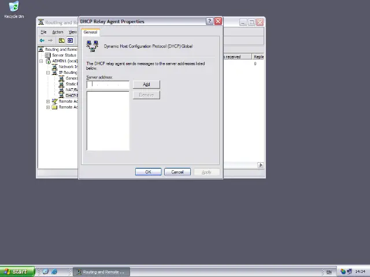
Task: Click the Replies column header
Action: (258, 57)
